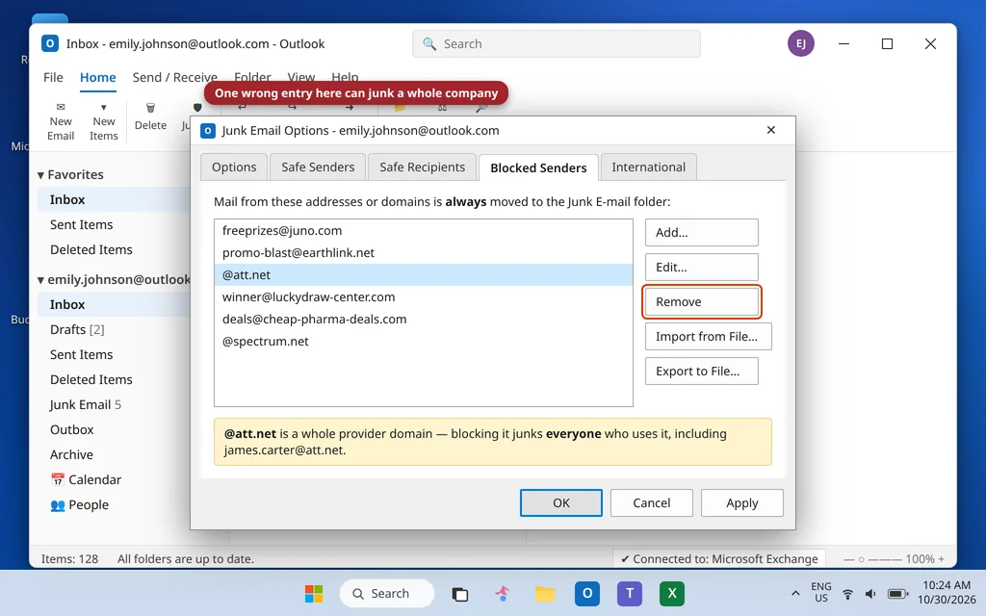The image size is (986, 616).
Task: Click the Wi-Fi tray icon
Action: 847,593
